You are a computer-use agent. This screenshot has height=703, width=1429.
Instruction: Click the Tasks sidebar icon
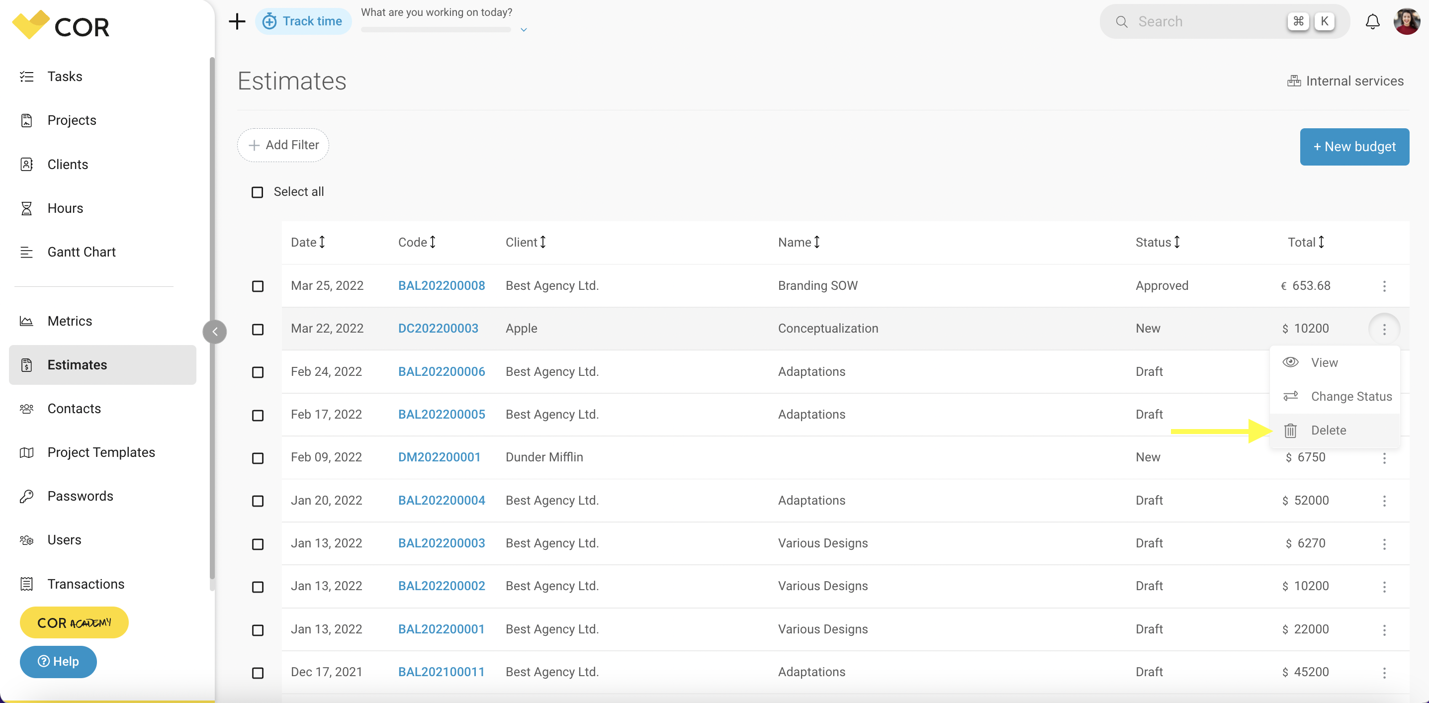[x=27, y=77]
